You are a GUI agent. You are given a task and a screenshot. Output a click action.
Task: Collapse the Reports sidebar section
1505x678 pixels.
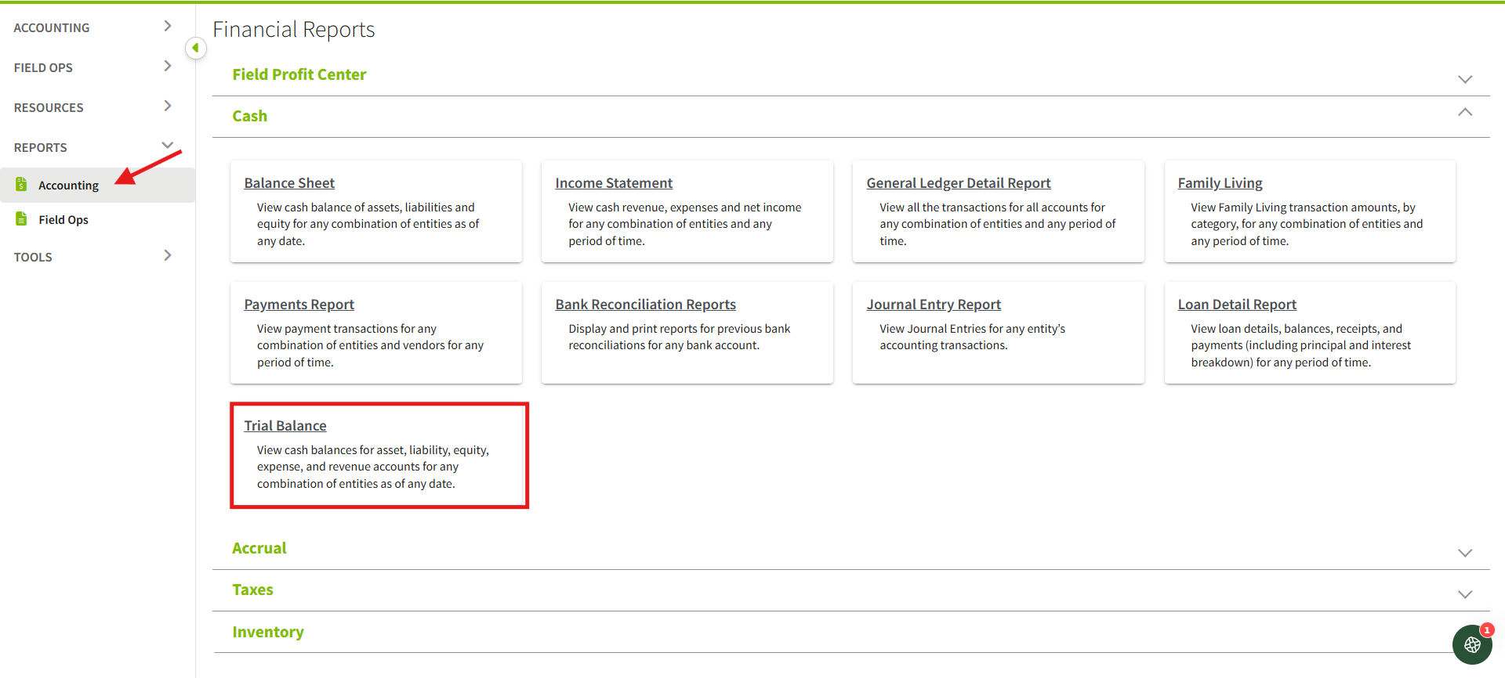(167, 146)
